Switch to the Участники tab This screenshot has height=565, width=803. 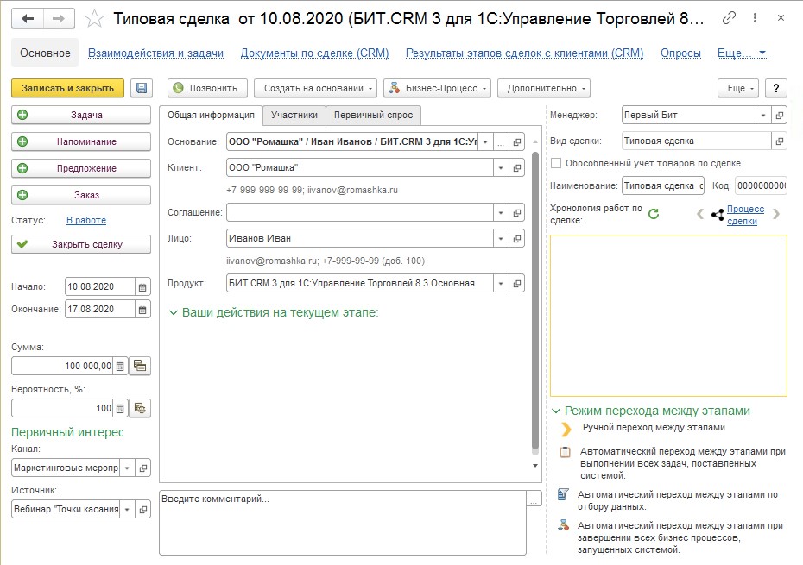(x=294, y=115)
